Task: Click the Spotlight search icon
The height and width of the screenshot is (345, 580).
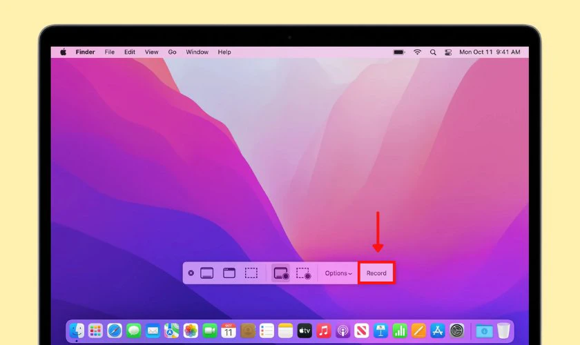Action: click(433, 52)
